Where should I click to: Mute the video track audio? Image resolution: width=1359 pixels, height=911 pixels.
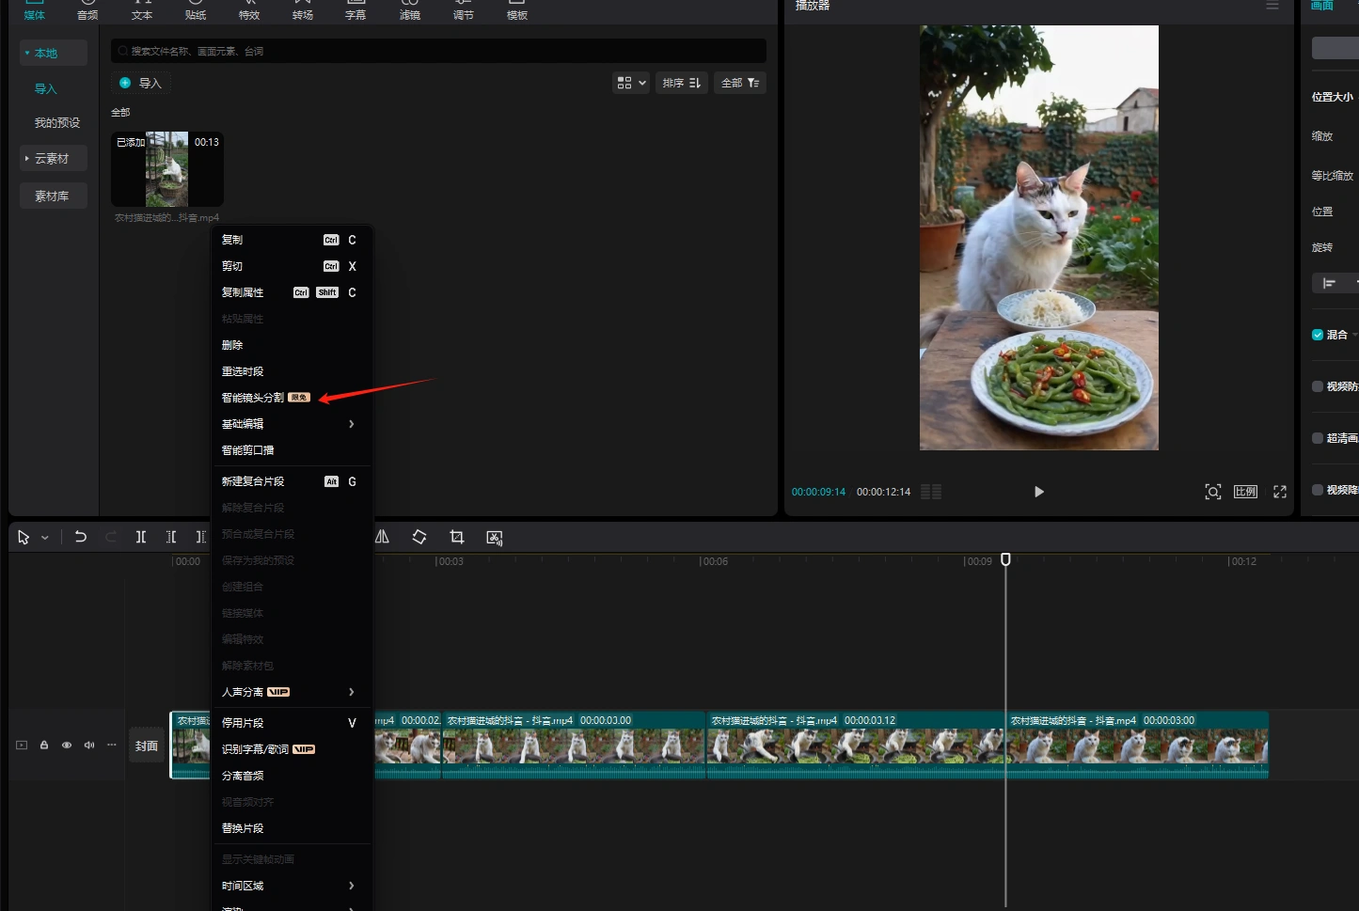pyautogui.click(x=89, y=746)
